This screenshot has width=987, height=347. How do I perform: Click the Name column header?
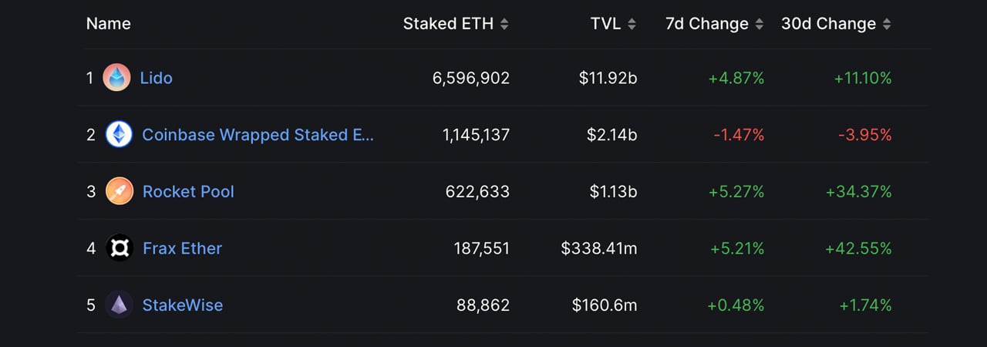109,24
